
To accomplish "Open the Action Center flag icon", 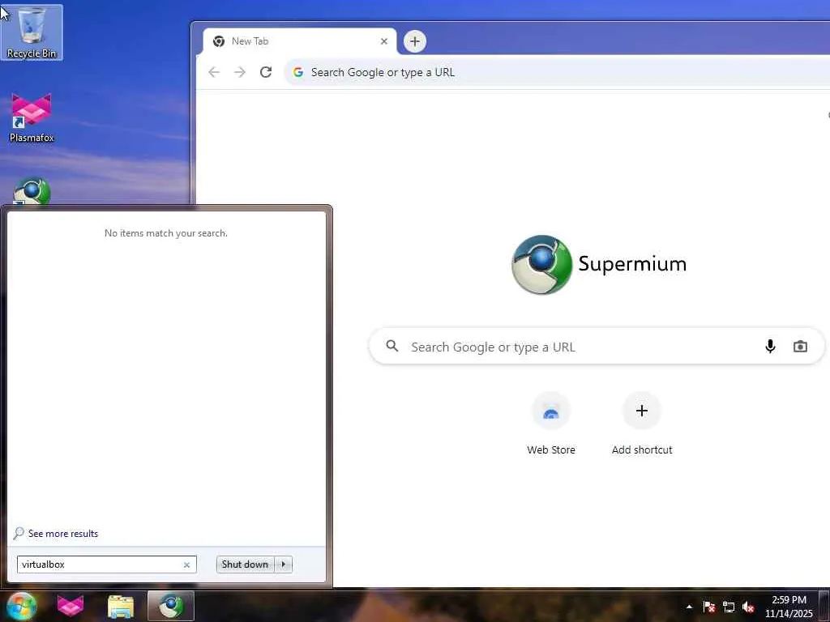I will 709,607.
